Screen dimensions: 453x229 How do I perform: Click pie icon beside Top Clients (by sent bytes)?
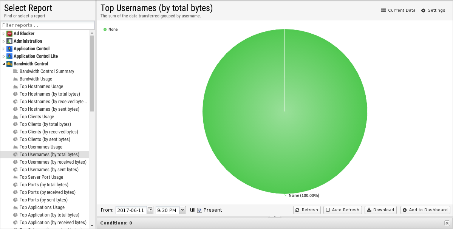tap(15, 139)
